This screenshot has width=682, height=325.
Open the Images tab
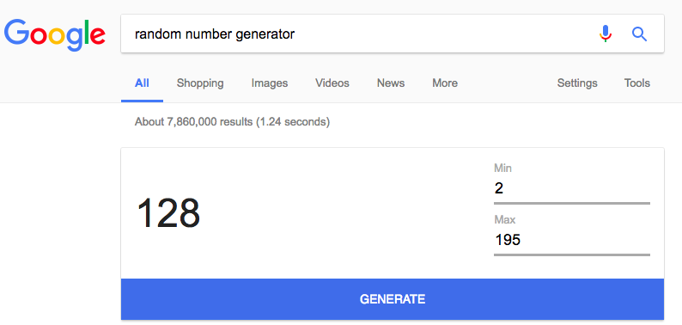270,83
